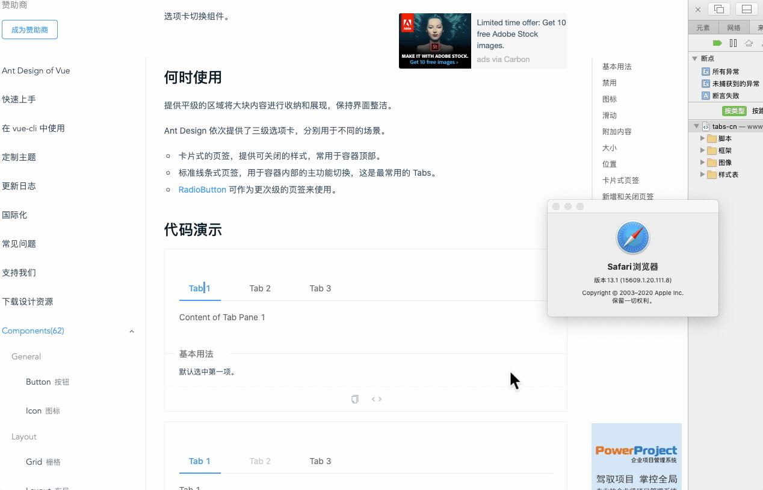Click the pause script execution icon

tap(733, 43)
